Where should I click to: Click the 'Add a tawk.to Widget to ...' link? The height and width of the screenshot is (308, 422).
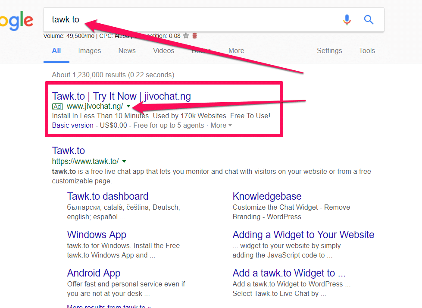(x=289, y=273)
